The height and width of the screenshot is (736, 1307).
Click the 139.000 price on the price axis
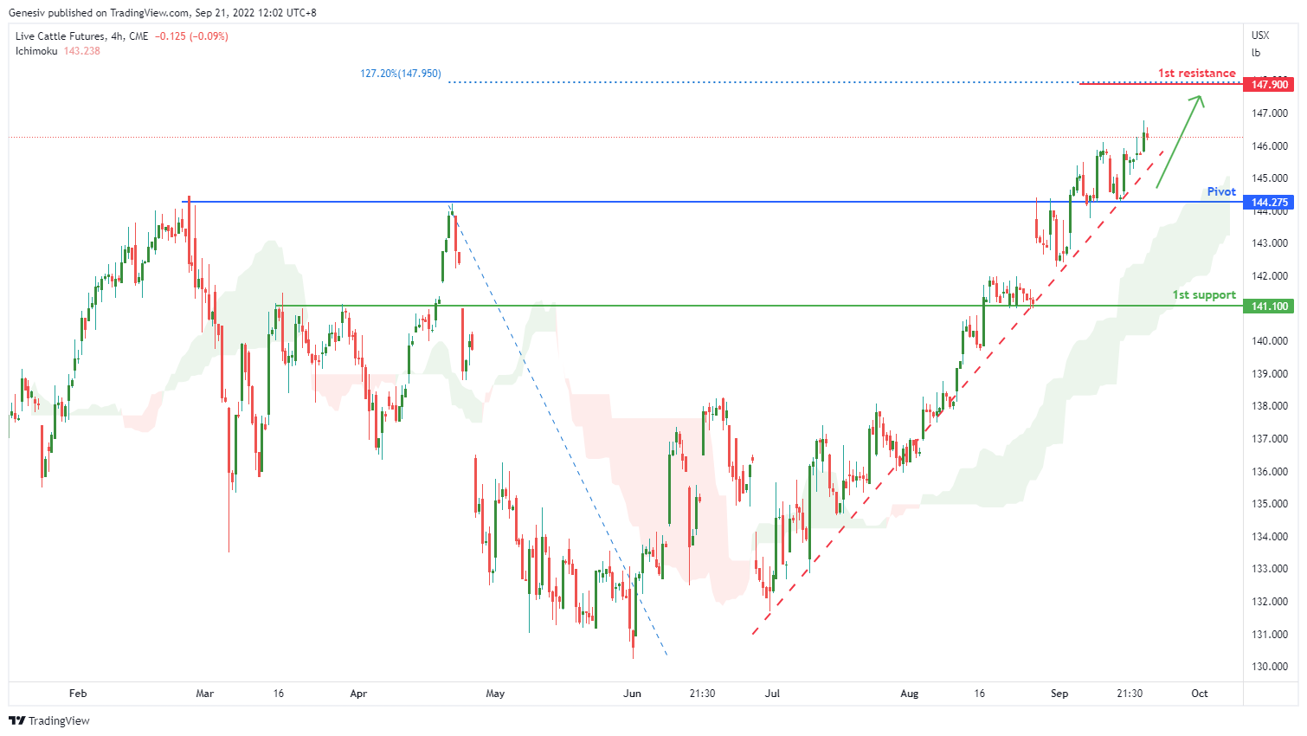(1269, 374)
